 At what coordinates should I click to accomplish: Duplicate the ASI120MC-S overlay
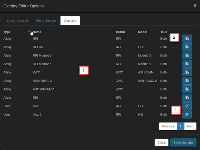click(187, 81)
